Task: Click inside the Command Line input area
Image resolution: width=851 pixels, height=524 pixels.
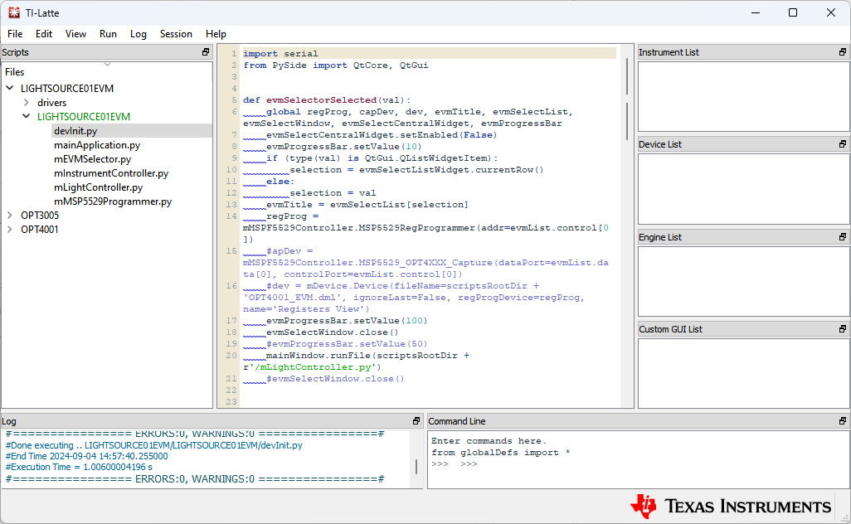Action: pyautogui.click(x=639, y=468)
